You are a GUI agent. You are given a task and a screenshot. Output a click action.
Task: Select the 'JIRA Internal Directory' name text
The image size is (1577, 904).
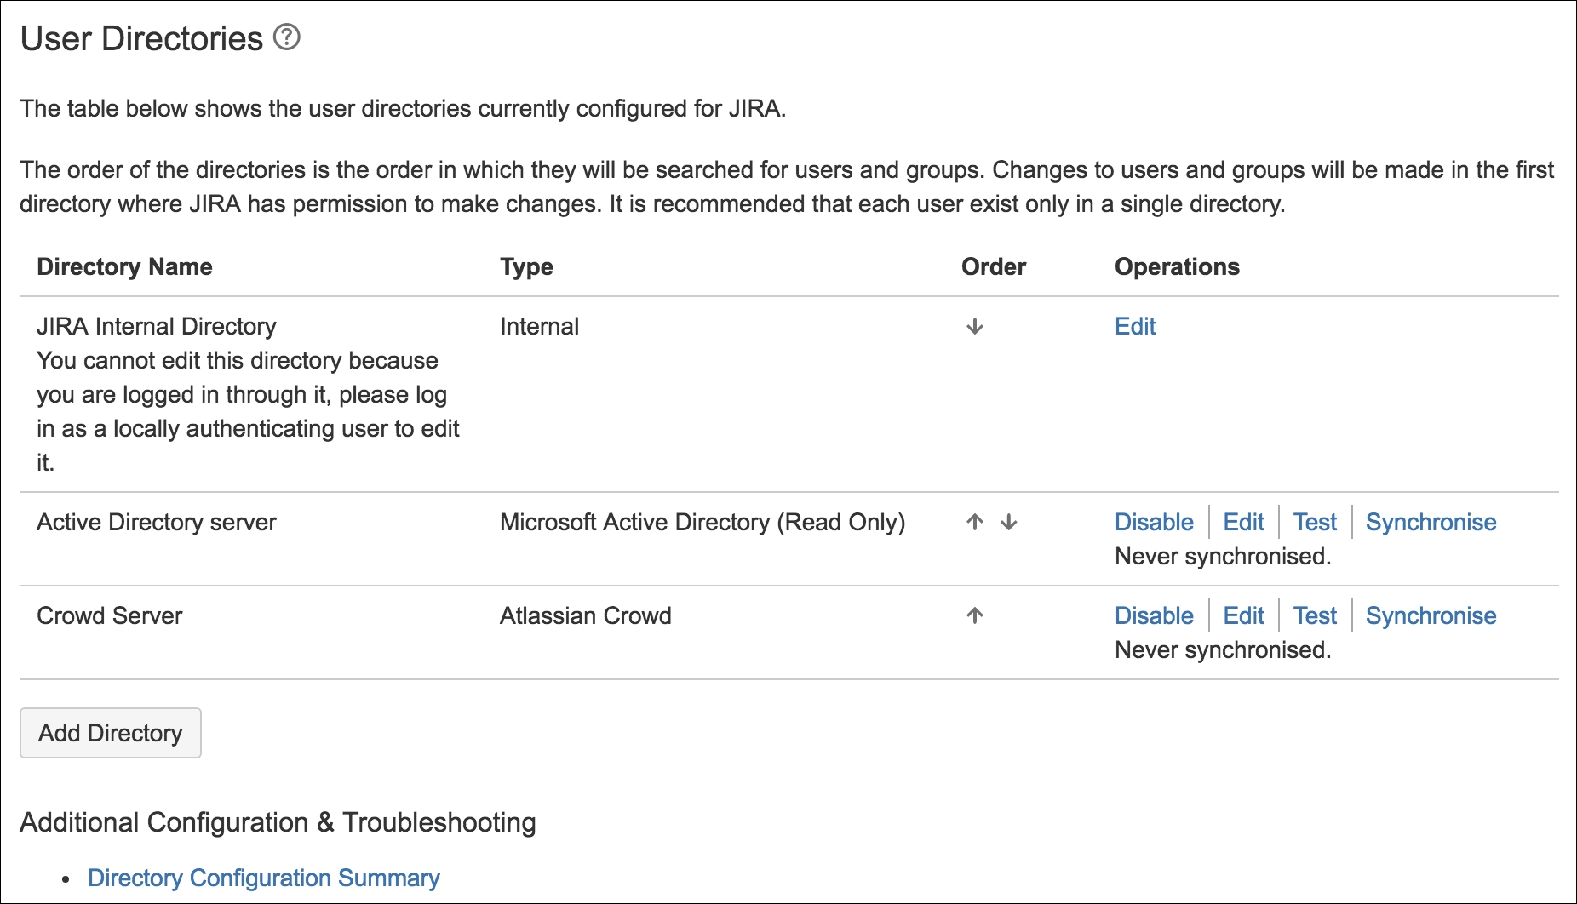point(157,326)
